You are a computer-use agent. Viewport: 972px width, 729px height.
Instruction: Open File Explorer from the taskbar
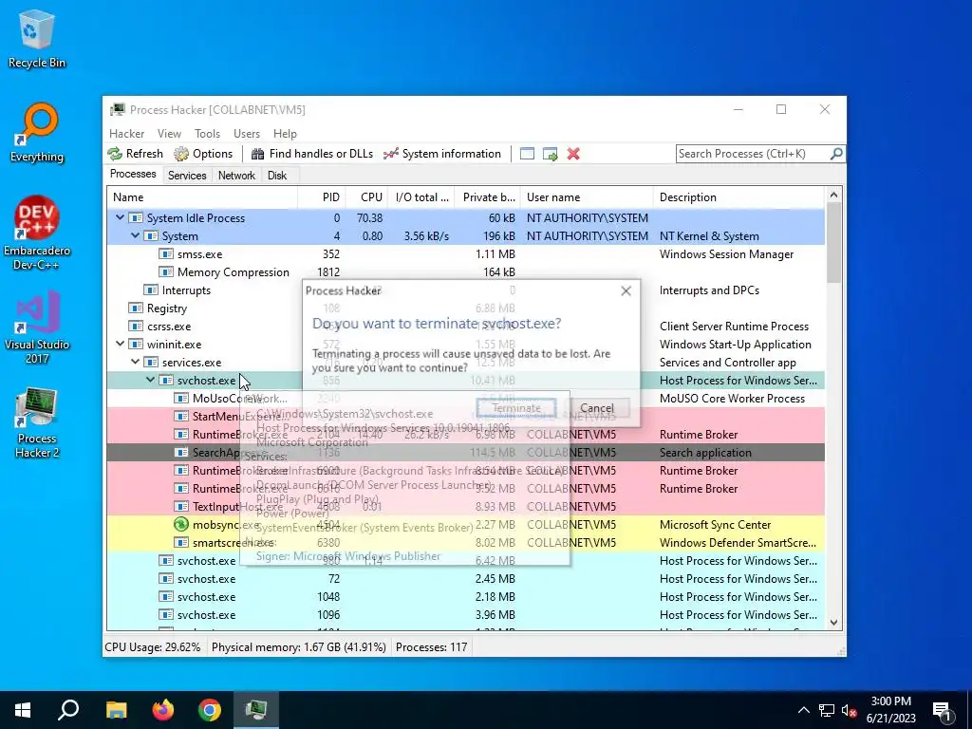[117, 710]
